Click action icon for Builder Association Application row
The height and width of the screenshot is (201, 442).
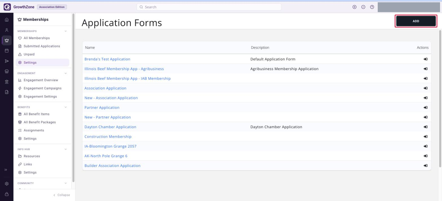pos(426,166)
